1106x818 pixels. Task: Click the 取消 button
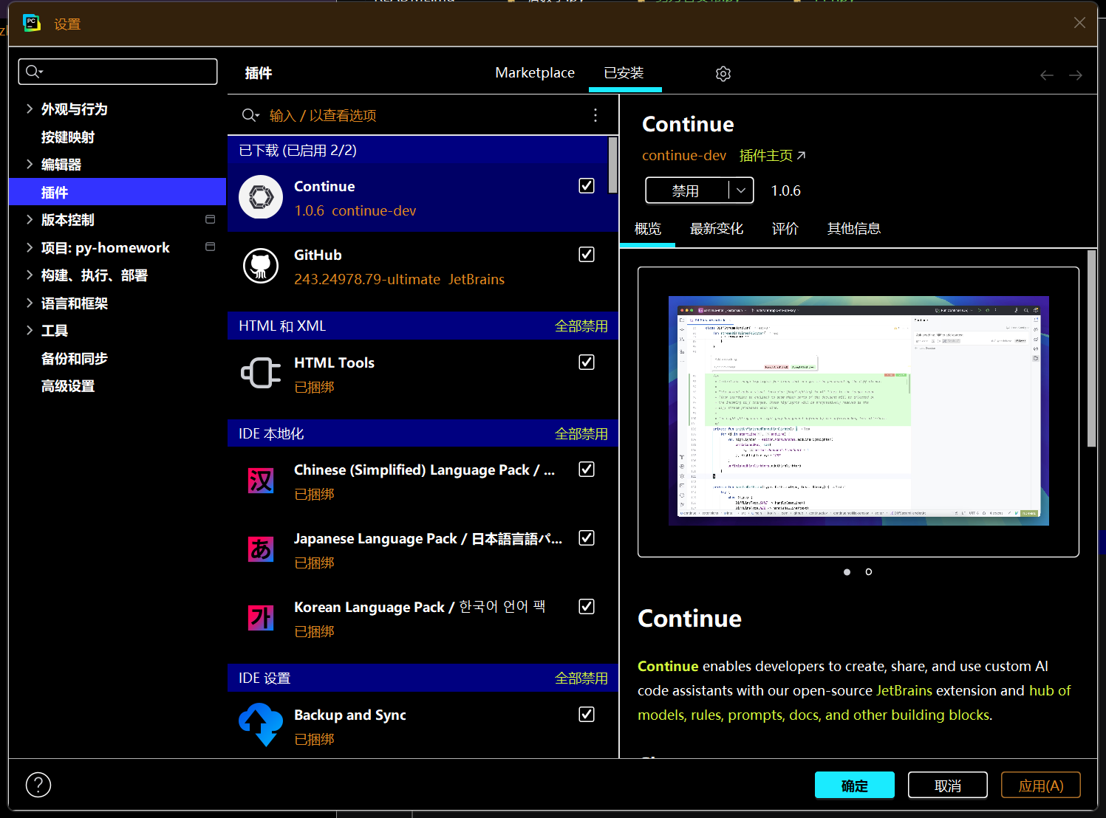[x=948, y=786]
